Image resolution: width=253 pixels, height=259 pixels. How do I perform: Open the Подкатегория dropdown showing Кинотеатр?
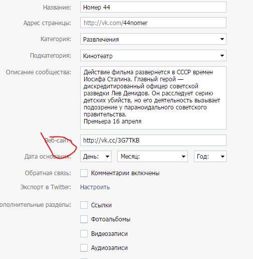coord(153,56)
